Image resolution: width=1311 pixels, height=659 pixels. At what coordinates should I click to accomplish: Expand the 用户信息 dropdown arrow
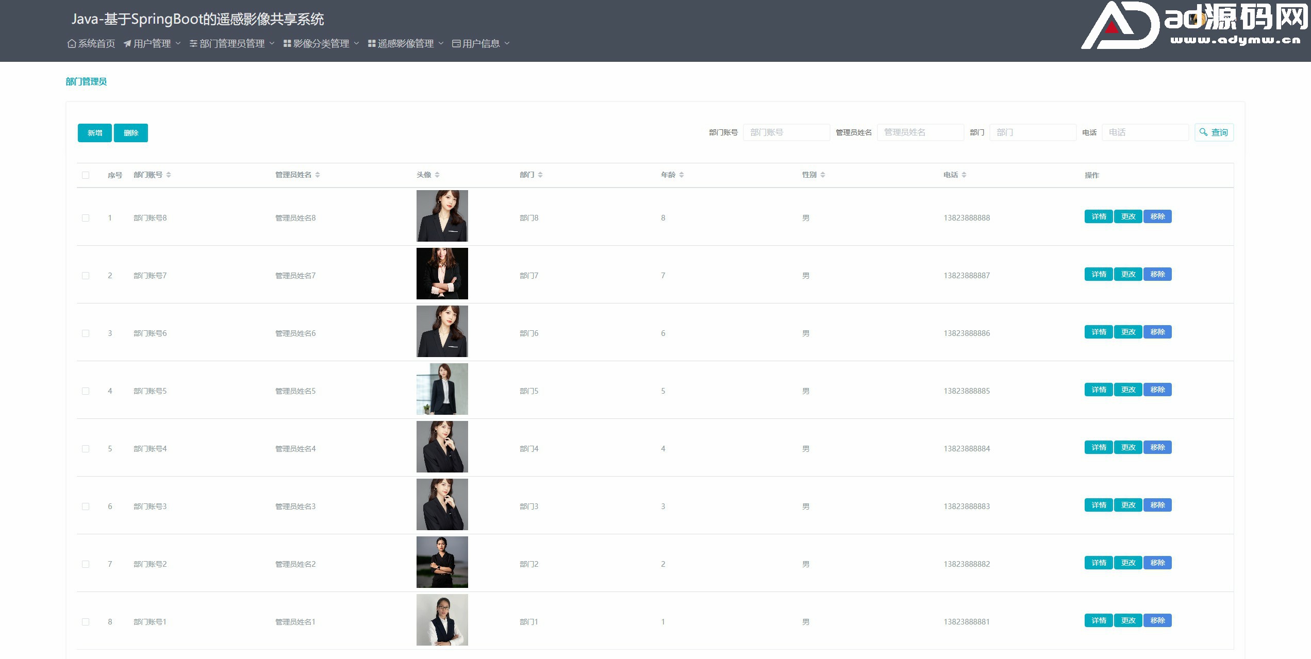click(507, 44)
